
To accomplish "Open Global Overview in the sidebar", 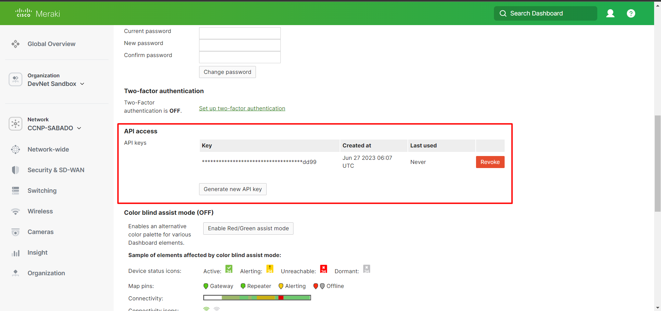I will tap(51, 44).
